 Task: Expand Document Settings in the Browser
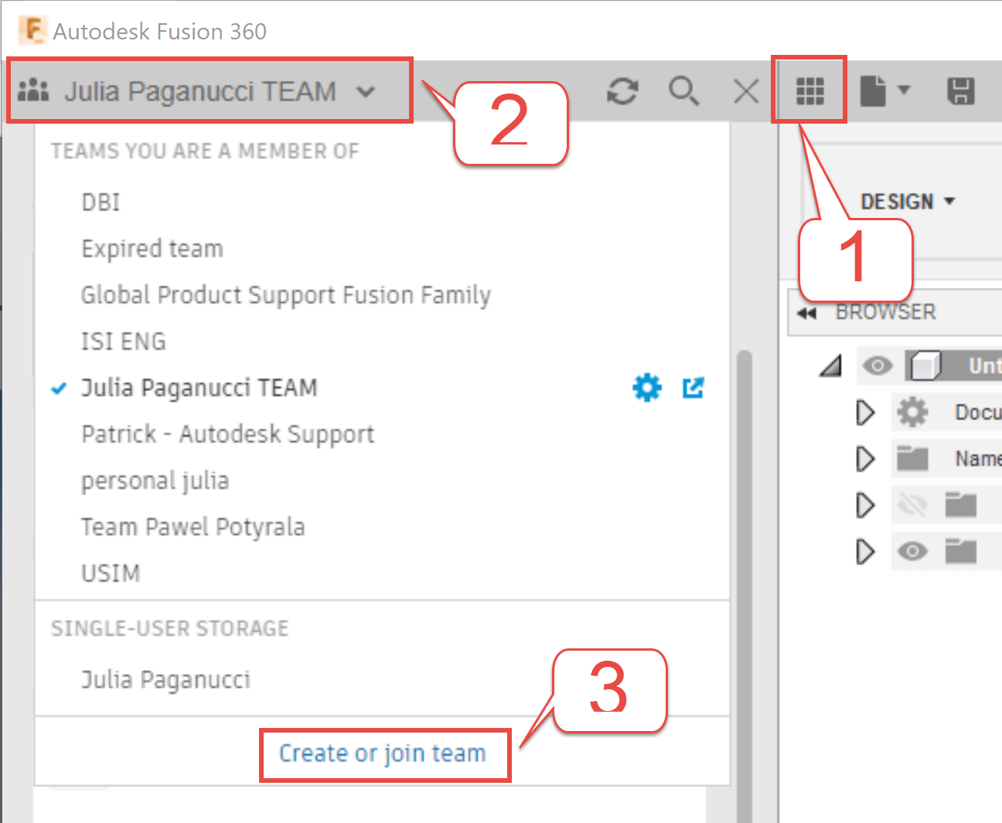pos(865,412)
